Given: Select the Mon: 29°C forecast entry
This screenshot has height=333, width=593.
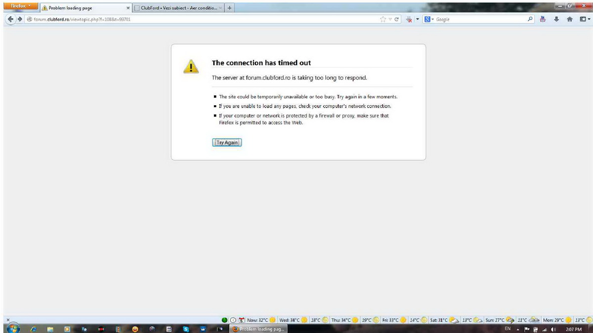Looking at the screenshot, I should point(557,320).
